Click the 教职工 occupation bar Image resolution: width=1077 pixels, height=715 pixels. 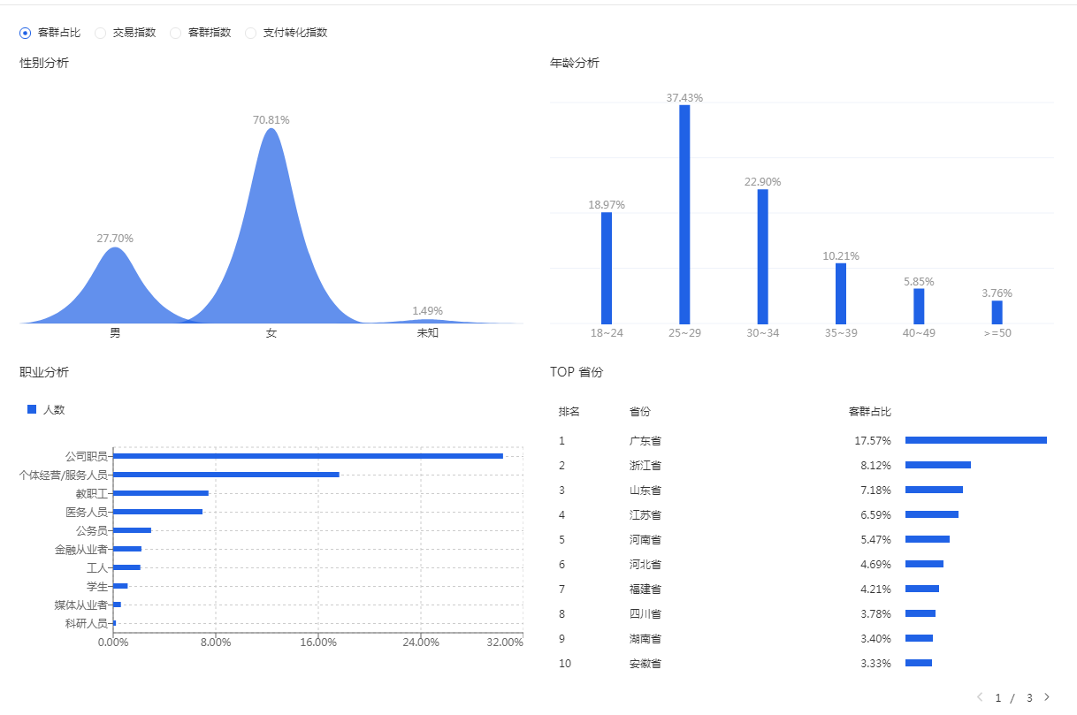(x=161, y=493)
